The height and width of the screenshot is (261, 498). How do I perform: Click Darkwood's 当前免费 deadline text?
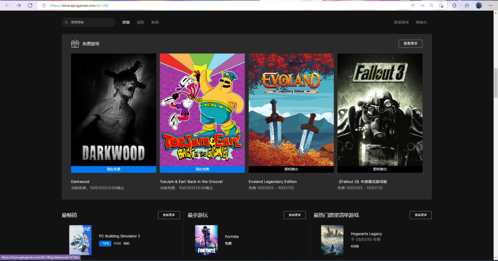pos(97,188)
